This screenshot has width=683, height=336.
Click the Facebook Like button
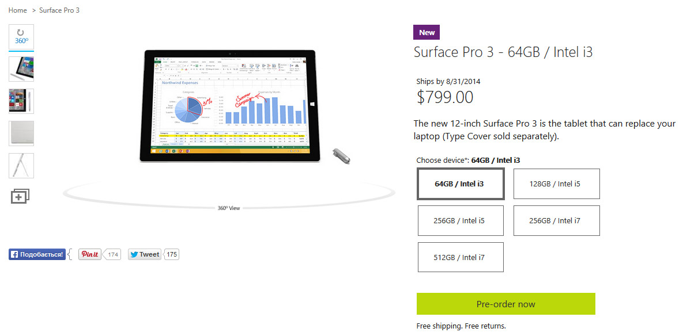(x=37, y=254)
